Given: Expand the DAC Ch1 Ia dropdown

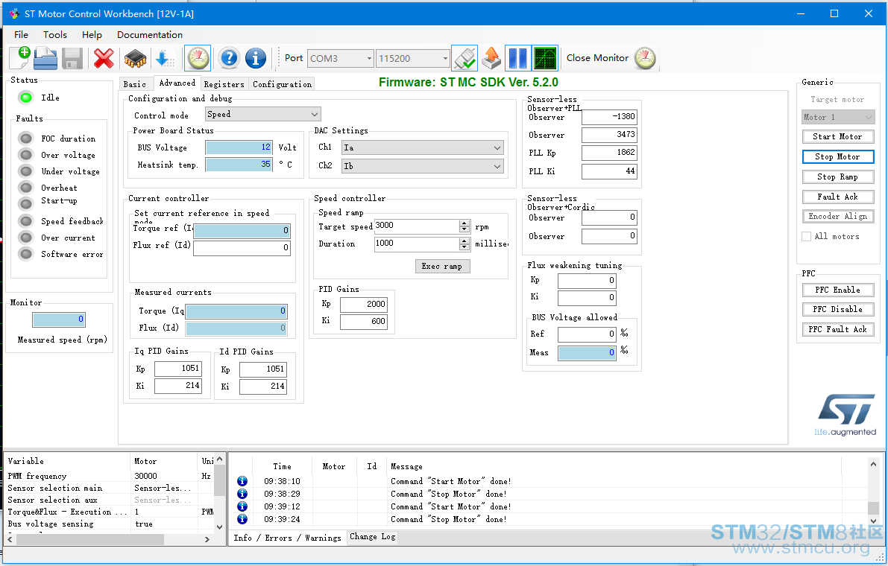Looking at the screenshot, I should 423,148.
